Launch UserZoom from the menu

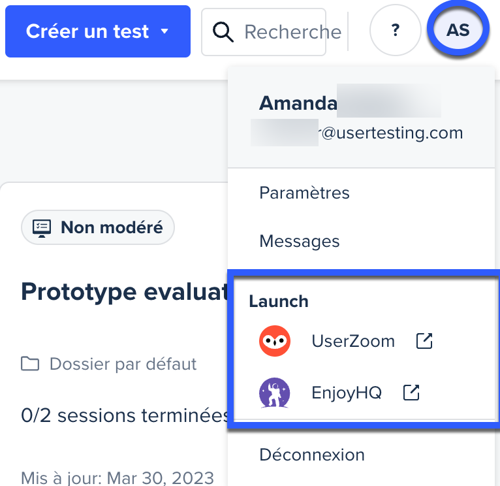coord(353,341)
